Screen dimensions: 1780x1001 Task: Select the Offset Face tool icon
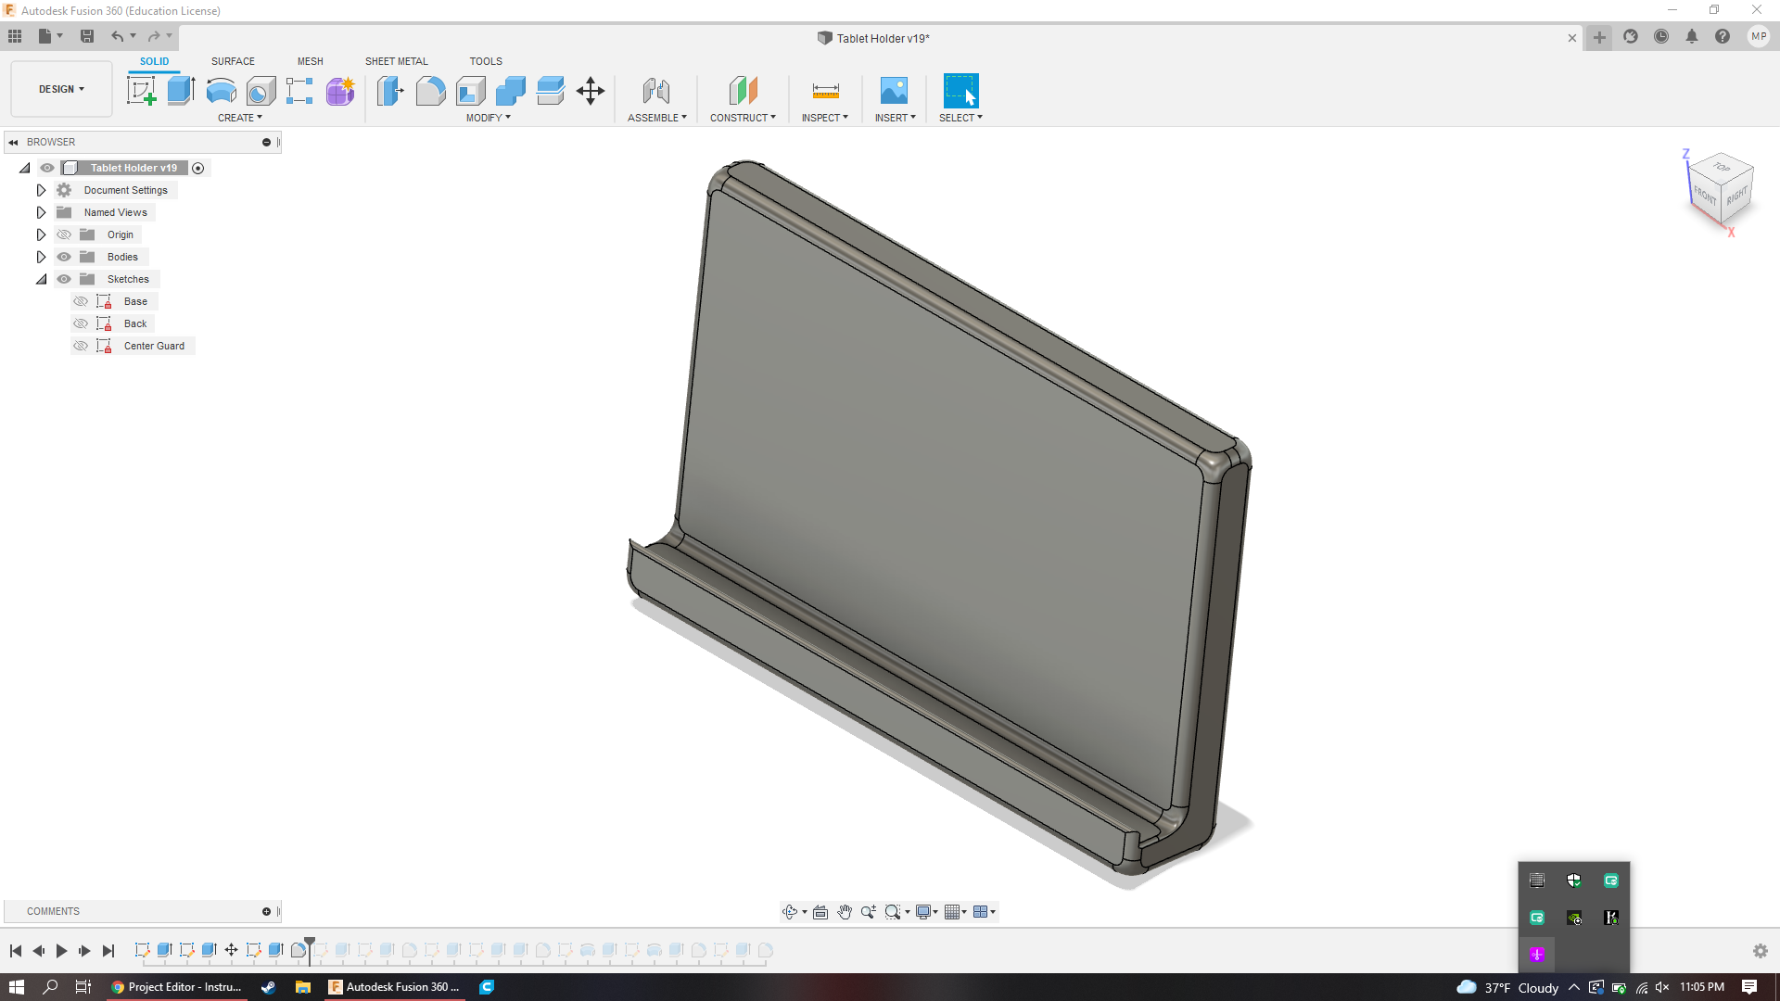coord(550,91)
